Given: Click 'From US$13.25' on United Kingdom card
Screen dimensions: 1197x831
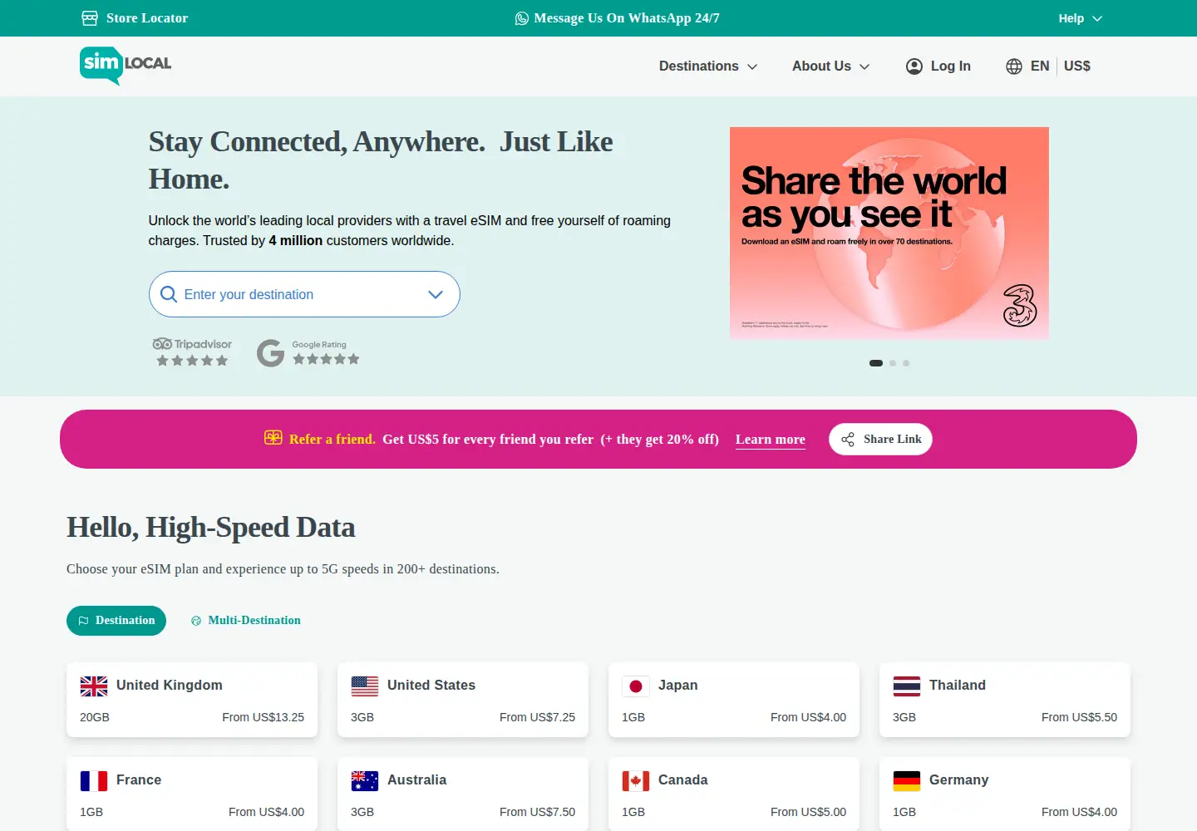Looking at the screenshot, I should point(263,717).
